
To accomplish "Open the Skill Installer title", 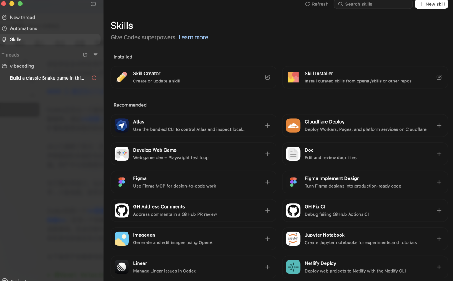I will 319,74.
